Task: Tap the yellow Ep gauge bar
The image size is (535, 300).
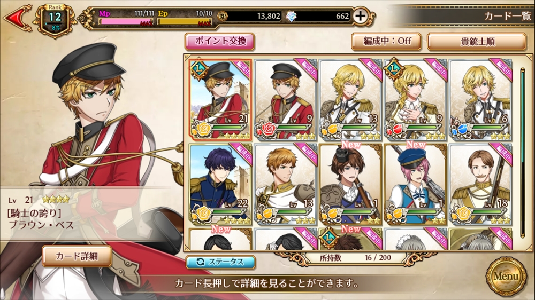Action: tap(184, 22)
